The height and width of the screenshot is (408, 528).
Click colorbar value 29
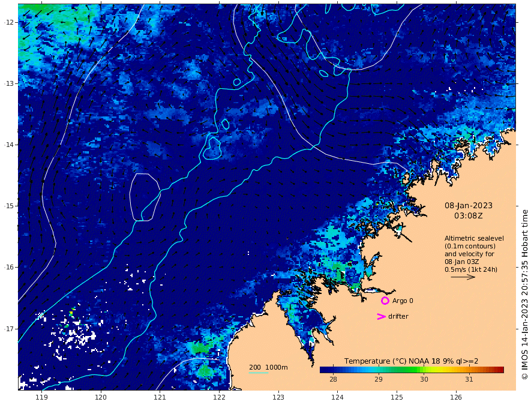point(379,379)
